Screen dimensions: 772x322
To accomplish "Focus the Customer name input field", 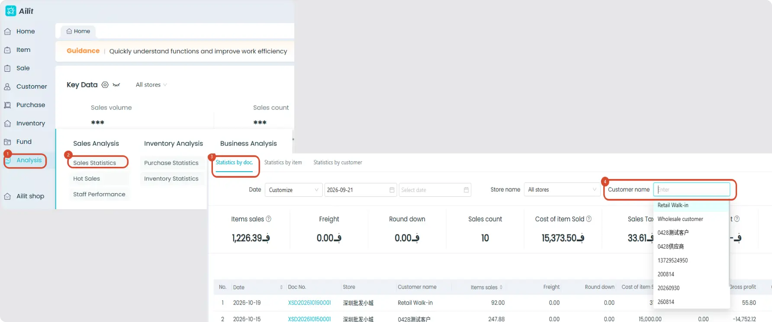I will [692, 189].
